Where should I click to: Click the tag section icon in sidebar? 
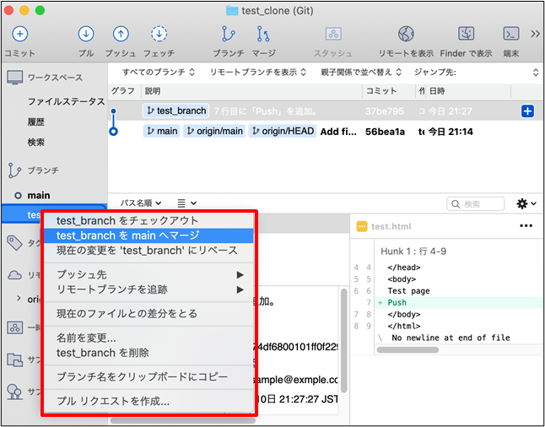click(x=15, y=243)
